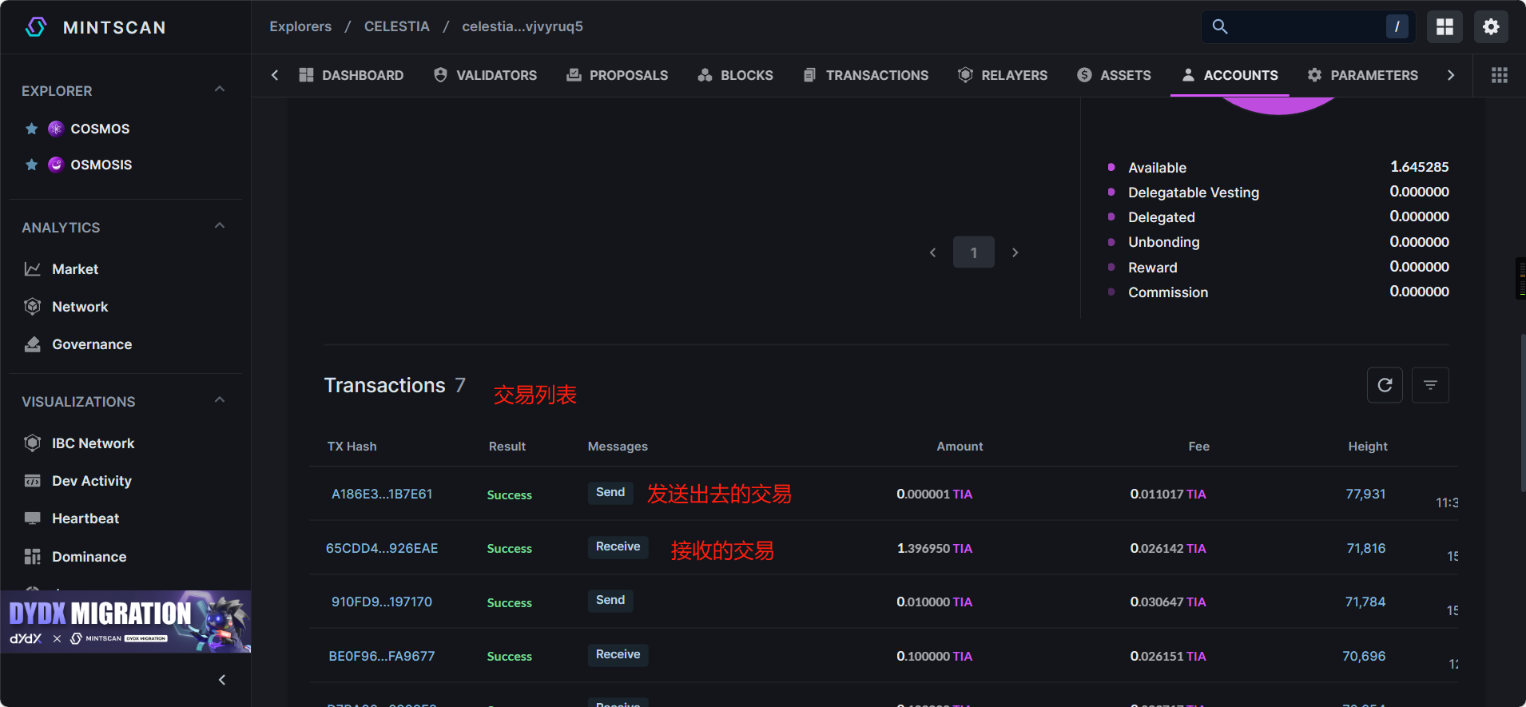Collapse the VISUALIZATIONS section
This screenshot has height=707, width=1526.
tap(220, 400)
